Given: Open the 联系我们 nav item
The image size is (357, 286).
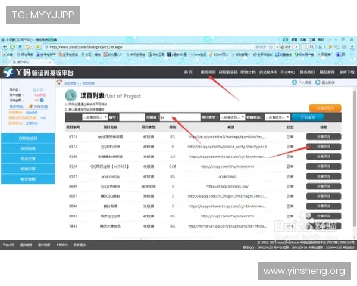Looking at the screenshot, I should point(308,72).
